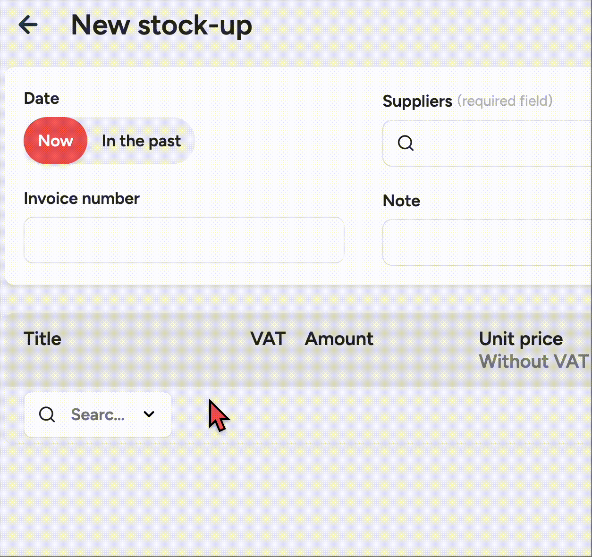Click the back arrow icon

coord(28,25)
